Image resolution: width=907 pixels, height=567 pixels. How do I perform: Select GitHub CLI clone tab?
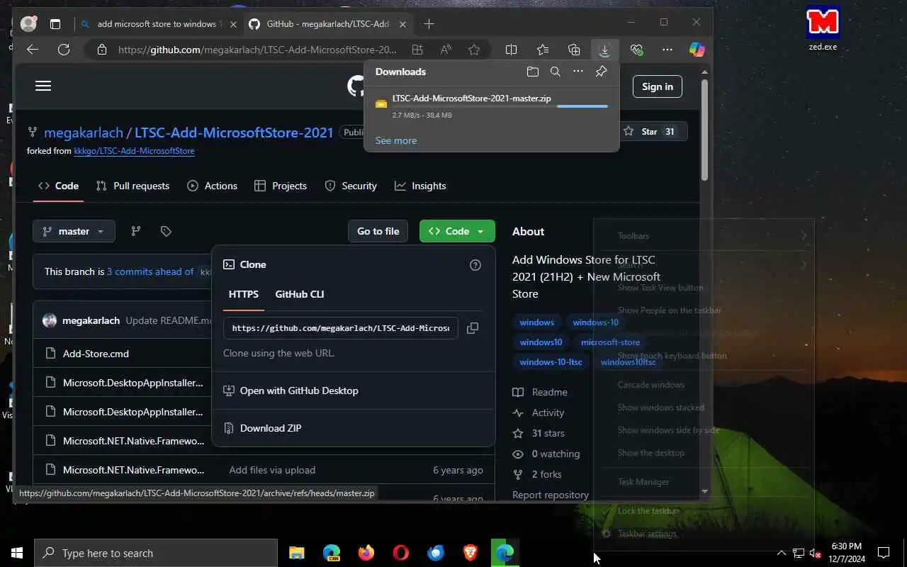click(x=300, y=294)
